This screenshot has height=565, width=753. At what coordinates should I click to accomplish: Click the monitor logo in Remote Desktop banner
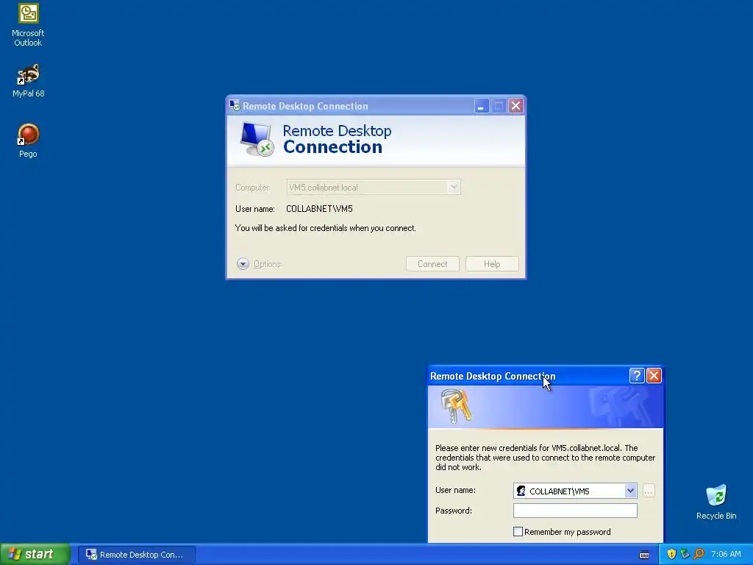[x=257, y=139]
